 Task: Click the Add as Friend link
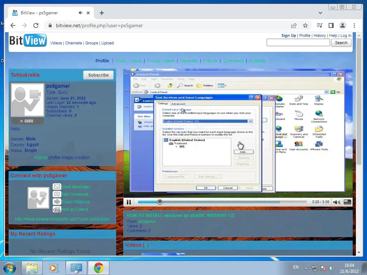(x=75, y=209)
